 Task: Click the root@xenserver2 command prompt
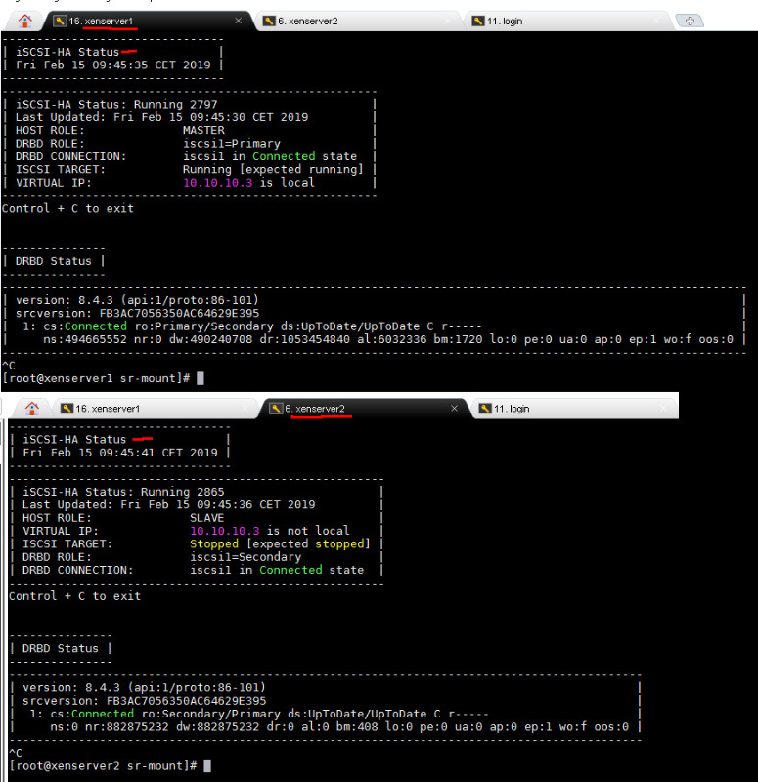coord(103,765)
